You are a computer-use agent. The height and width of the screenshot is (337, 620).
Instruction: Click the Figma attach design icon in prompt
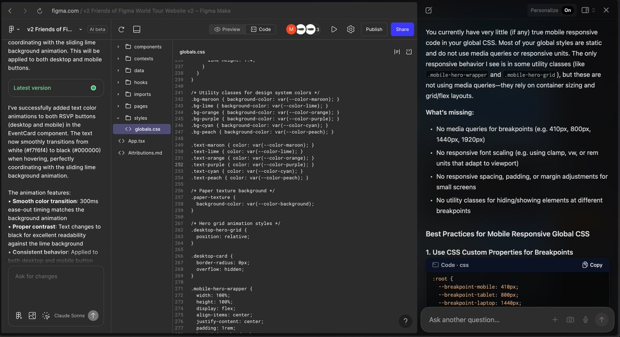[x=19, y=315]
